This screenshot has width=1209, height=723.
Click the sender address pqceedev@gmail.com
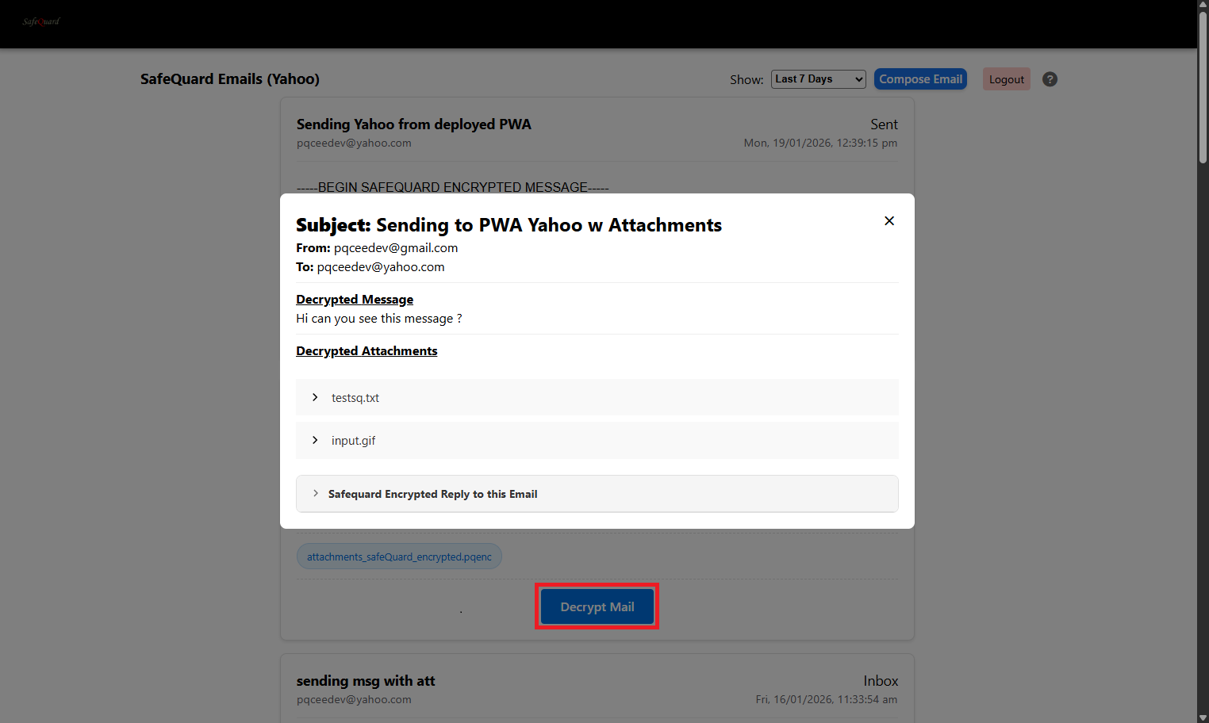click(x=395, y=248)
